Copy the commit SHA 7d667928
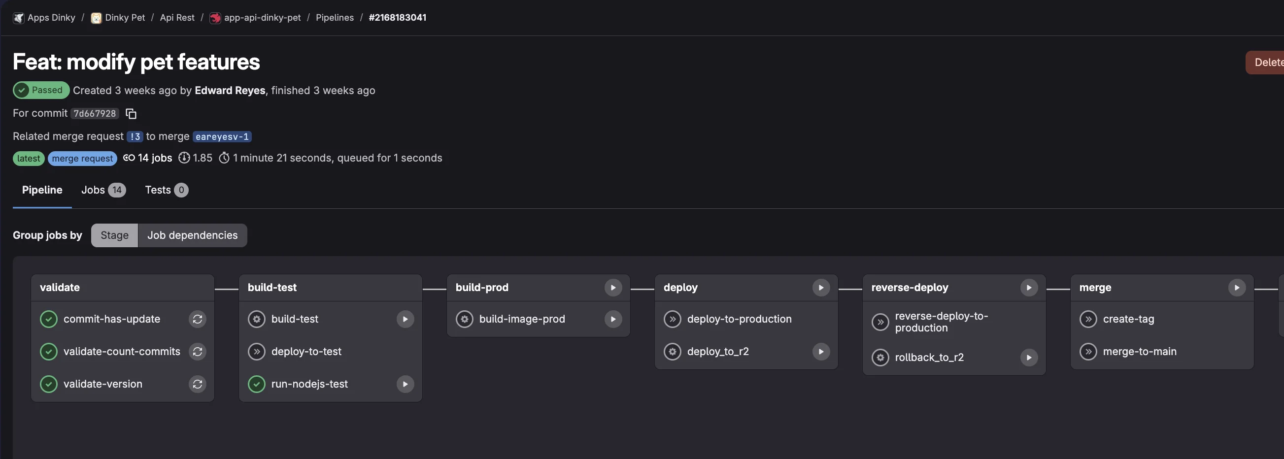The image size is (1284, 459). [x=131, y=114]
